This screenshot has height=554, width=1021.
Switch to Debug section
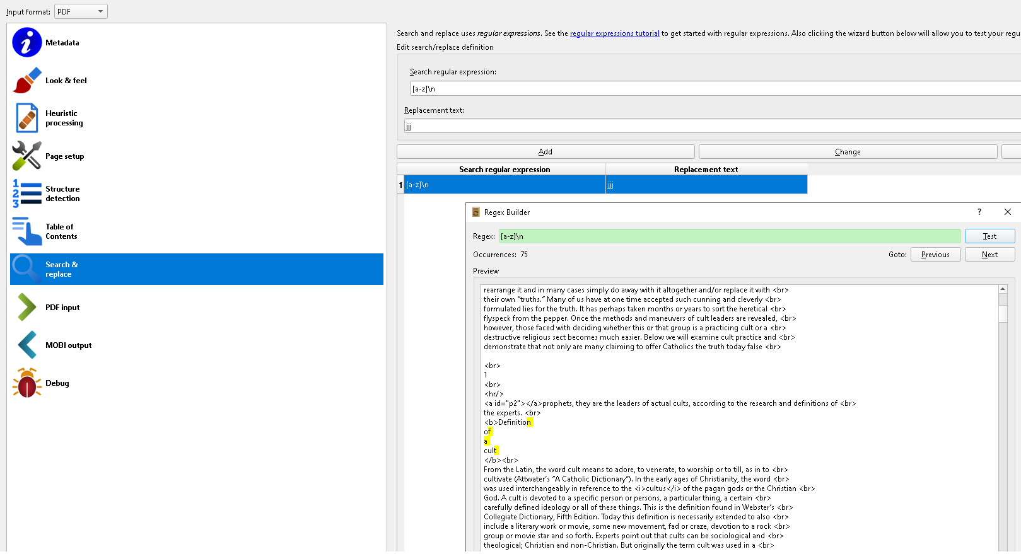(x=57, y=383)
